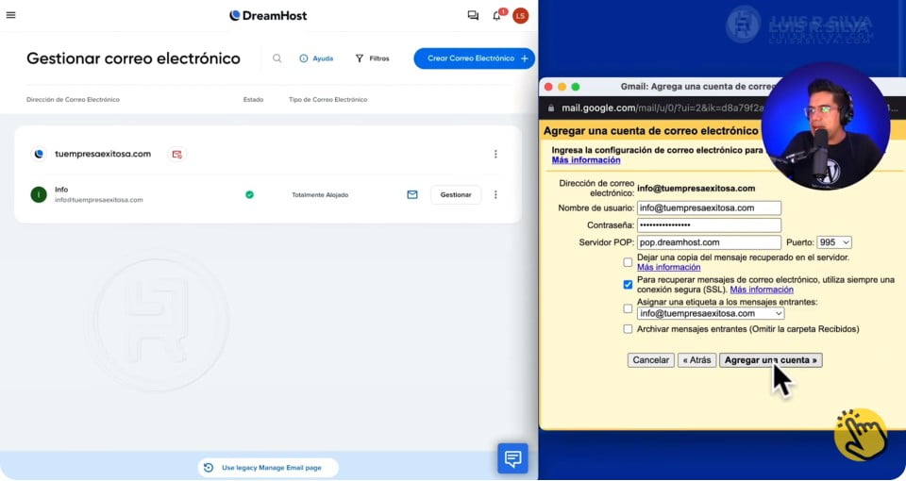Check Asignar una etiqueta checkbox
This screenshot has height=481, width=906.
[628, 308]
